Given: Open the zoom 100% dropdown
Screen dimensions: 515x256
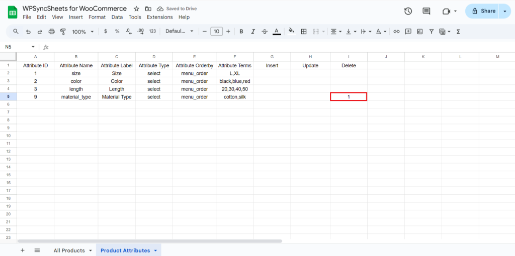Looking at the screenshot, I should [x=83, y=32].
